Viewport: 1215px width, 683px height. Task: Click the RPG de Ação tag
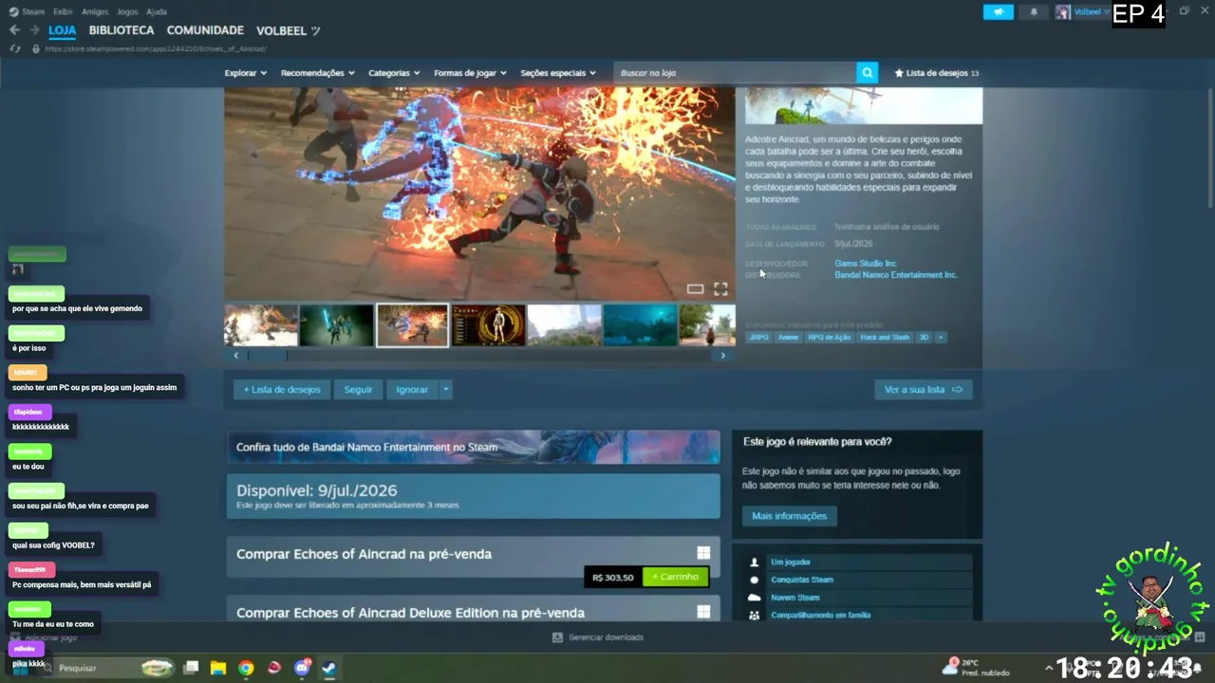tap(829, 337)
